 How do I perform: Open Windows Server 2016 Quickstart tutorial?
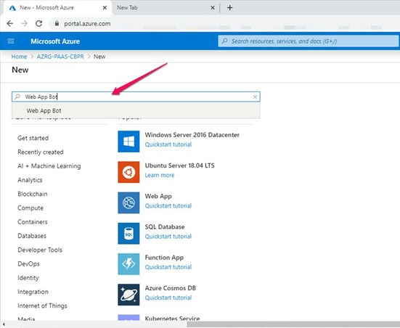tap(168, 144)
